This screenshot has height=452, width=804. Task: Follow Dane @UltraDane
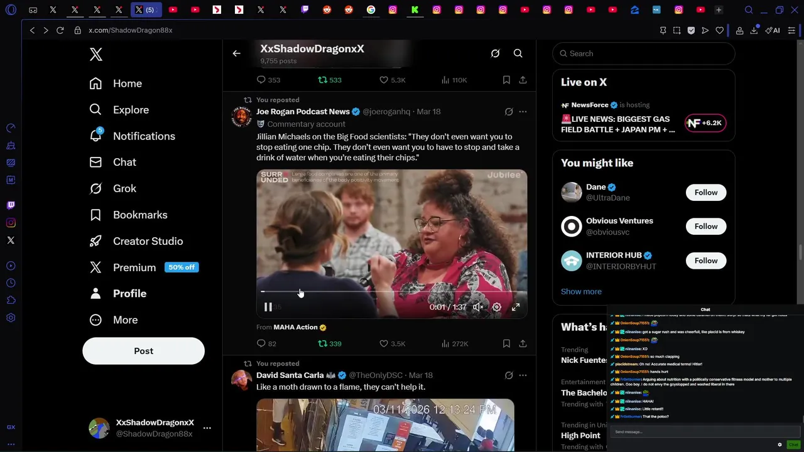pyautogui.click(x=706, y=193)
